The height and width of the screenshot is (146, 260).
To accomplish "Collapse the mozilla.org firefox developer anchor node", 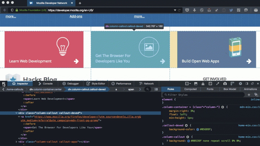I will 19,117.
